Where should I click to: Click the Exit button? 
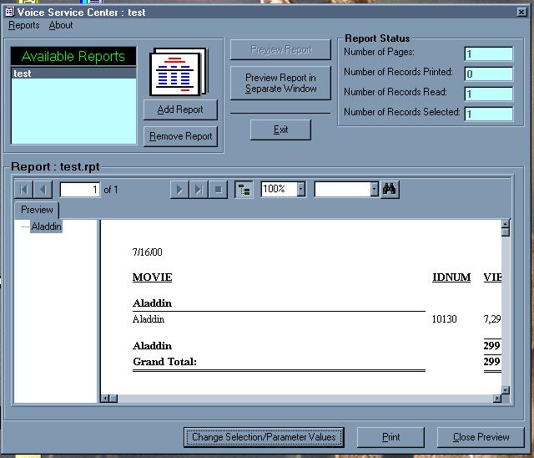point(280,130)
